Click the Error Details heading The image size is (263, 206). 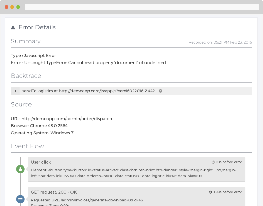[x=37, y=27]
